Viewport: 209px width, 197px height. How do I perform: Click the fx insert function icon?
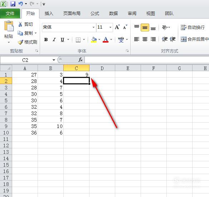81,60
